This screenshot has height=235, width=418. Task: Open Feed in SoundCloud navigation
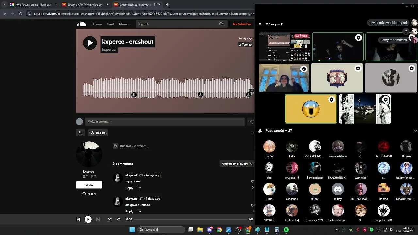(x=110, y=24)
